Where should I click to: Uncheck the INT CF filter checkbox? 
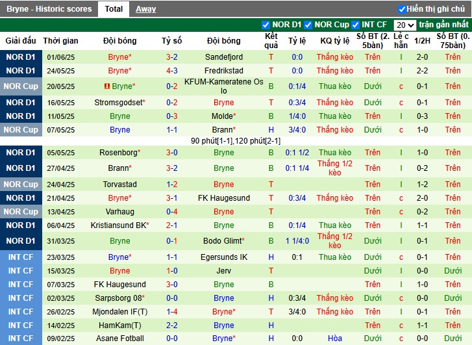[355, 25]
